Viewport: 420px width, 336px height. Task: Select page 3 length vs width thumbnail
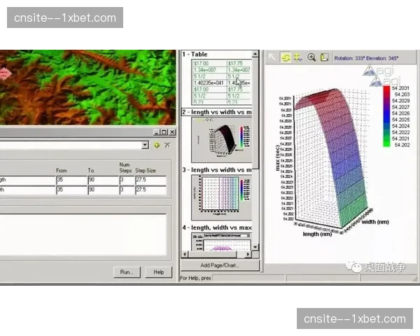(x=220, y=196)
